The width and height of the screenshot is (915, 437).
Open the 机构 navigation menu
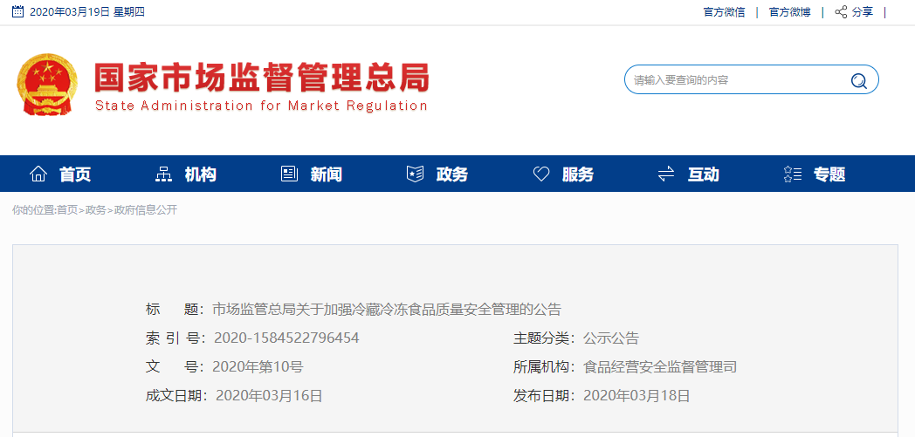(x=201, y=174)
